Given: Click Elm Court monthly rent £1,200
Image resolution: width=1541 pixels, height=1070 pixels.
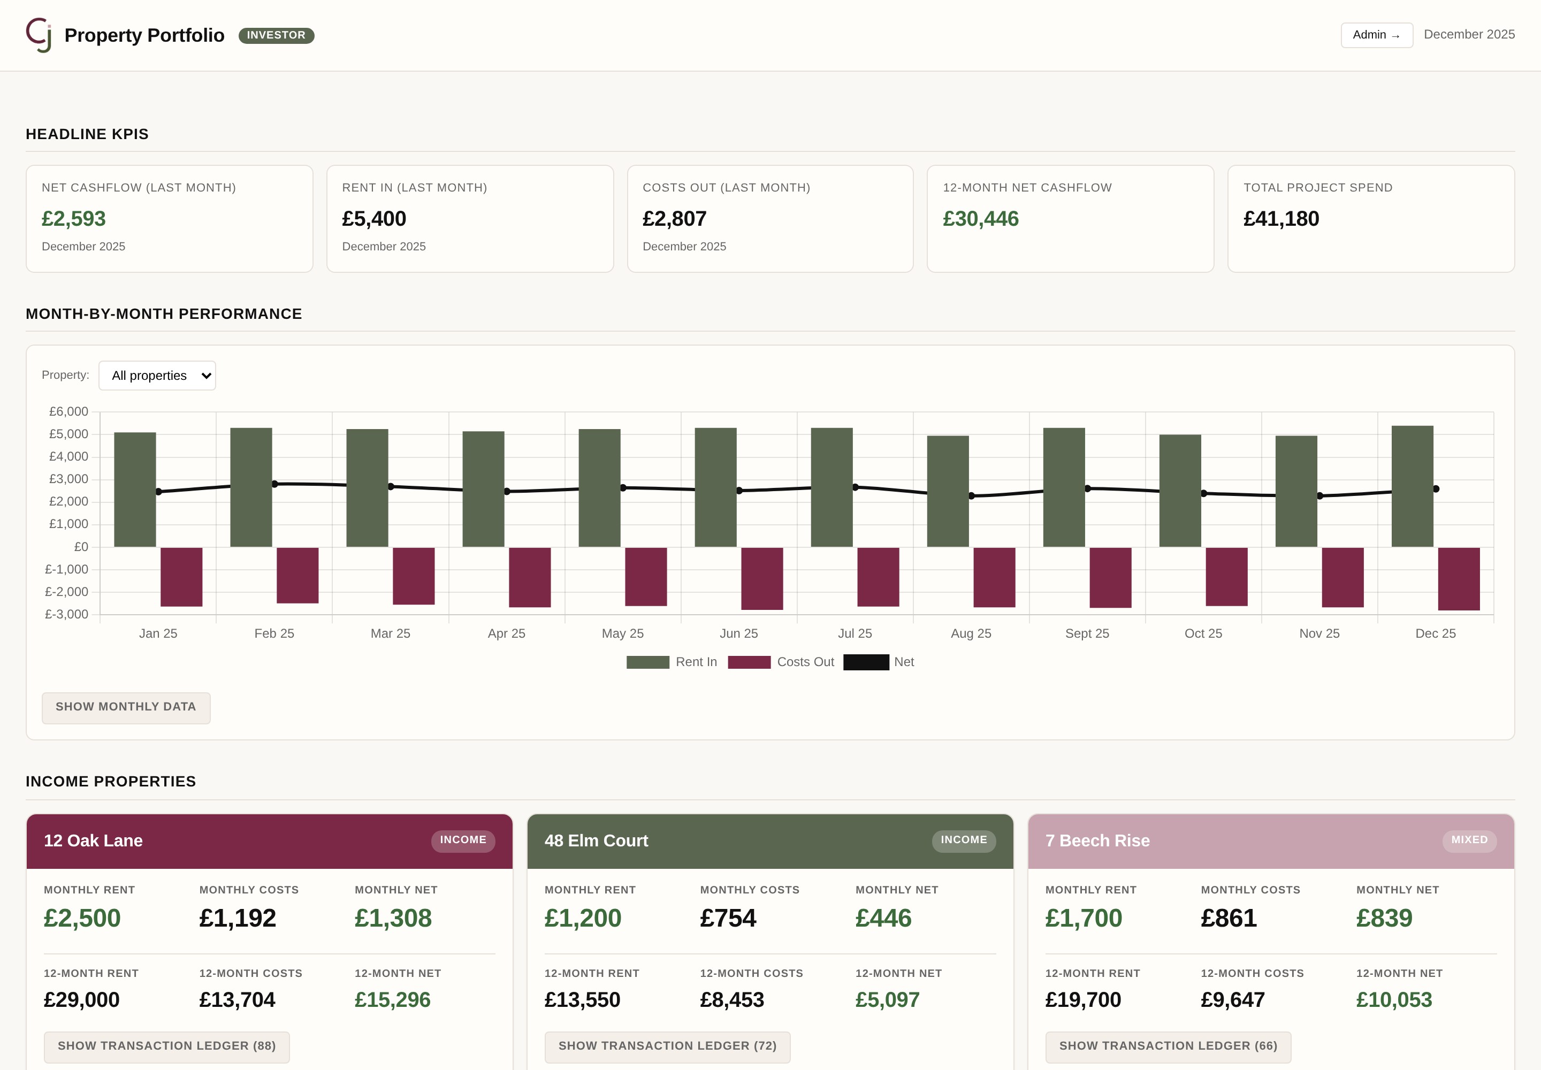Looking at the screenshot, I should tap(583, 919).
